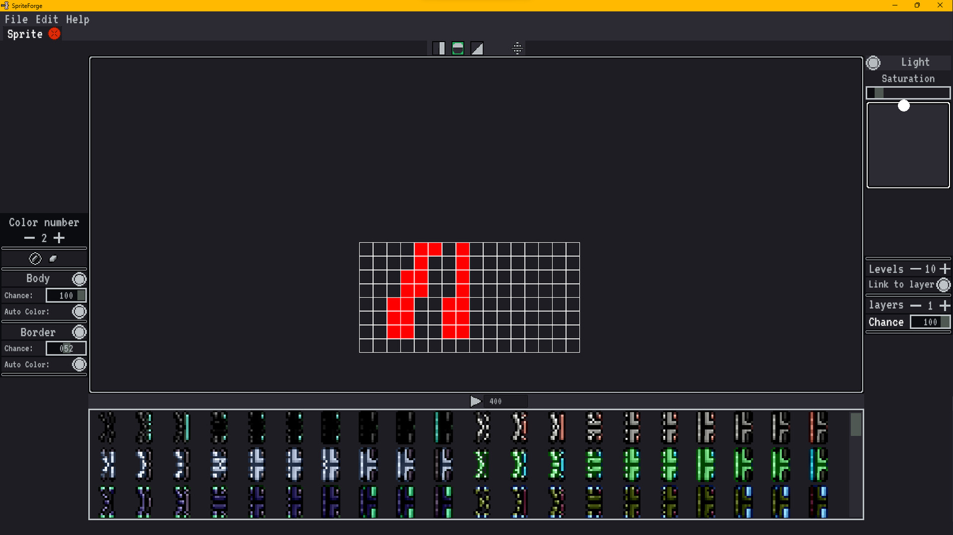Increase Color number with the plus button
The width and height of the screenshot is (953, 535).
[x=59, y=238]
